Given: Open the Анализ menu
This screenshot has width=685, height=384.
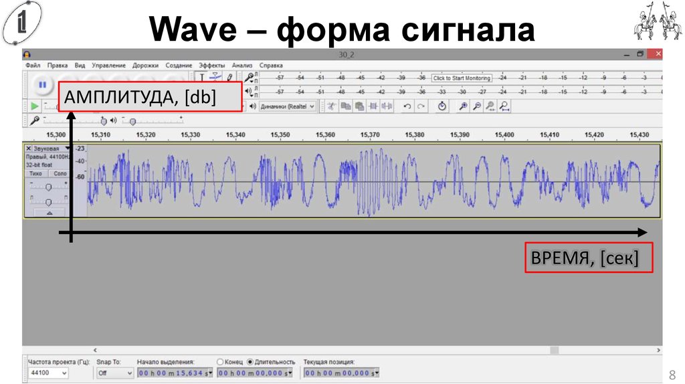Looking at the screenshot, I should 242,65.
